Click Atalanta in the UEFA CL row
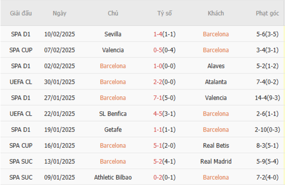This screenshot has height=185, width=285. point(216,82)
